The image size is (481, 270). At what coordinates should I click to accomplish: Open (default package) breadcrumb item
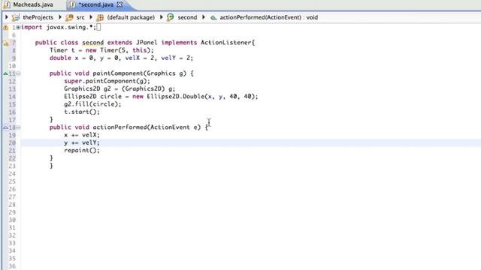(131, 17)
